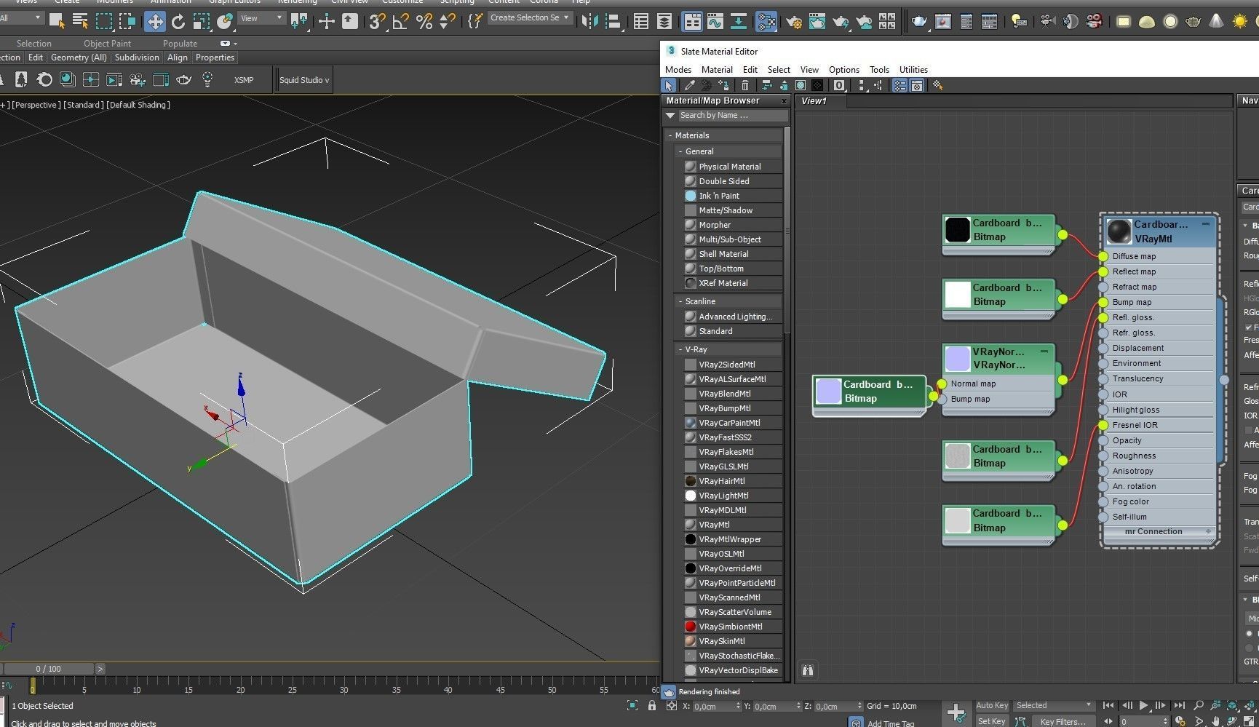Select the Pick Material eyedropper
Image resolution: width=1259 pixels, height=727 pixels.
tap(688, 86)
